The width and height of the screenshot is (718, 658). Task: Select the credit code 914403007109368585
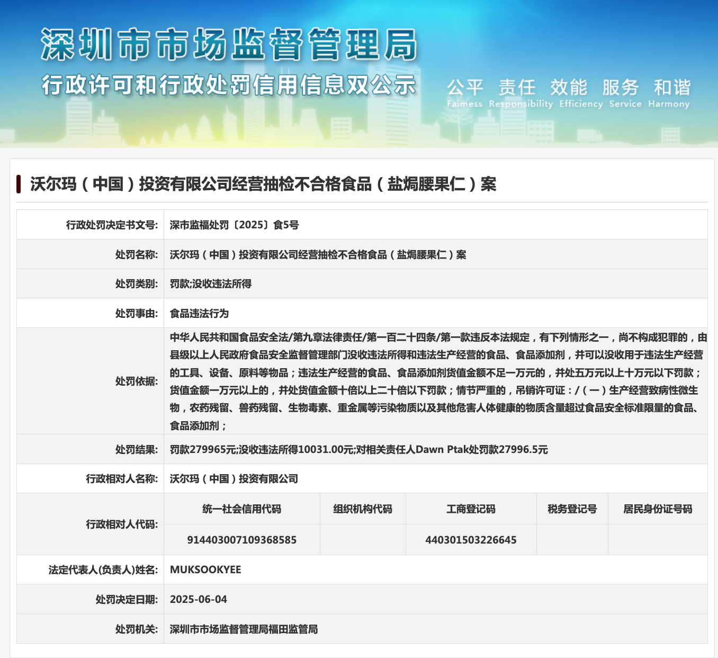point(241,540)
